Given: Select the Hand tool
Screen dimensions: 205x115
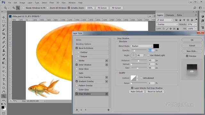Looking at the screenshot, I should 4,92.
